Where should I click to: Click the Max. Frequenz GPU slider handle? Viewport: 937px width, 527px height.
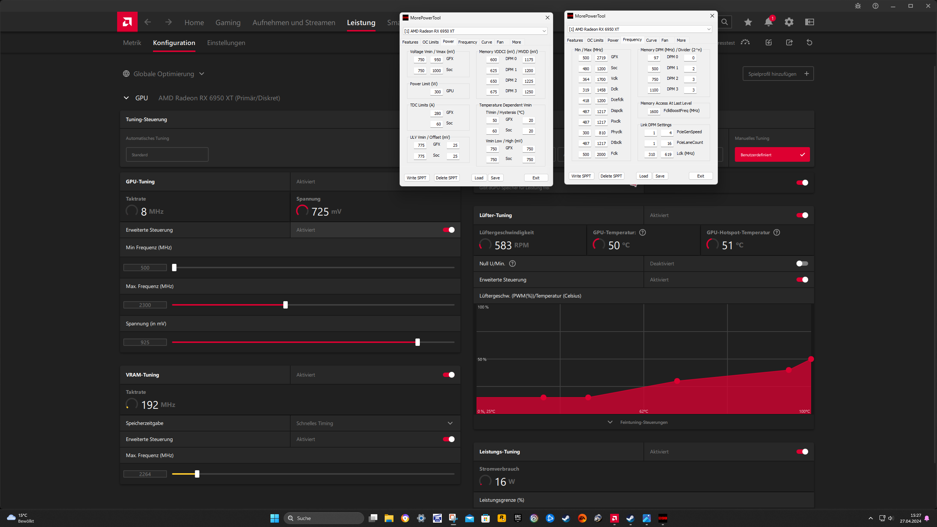click(285, 305)
